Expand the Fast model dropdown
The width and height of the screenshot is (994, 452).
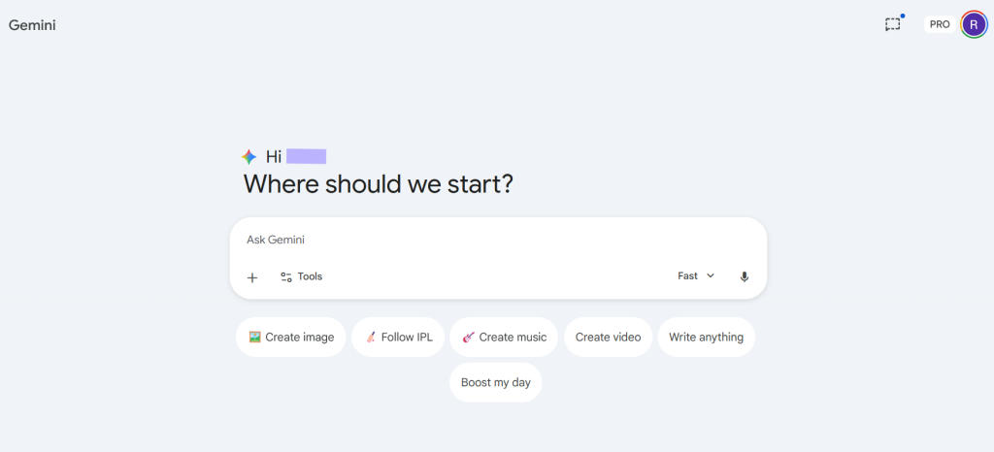pos(696,276)
